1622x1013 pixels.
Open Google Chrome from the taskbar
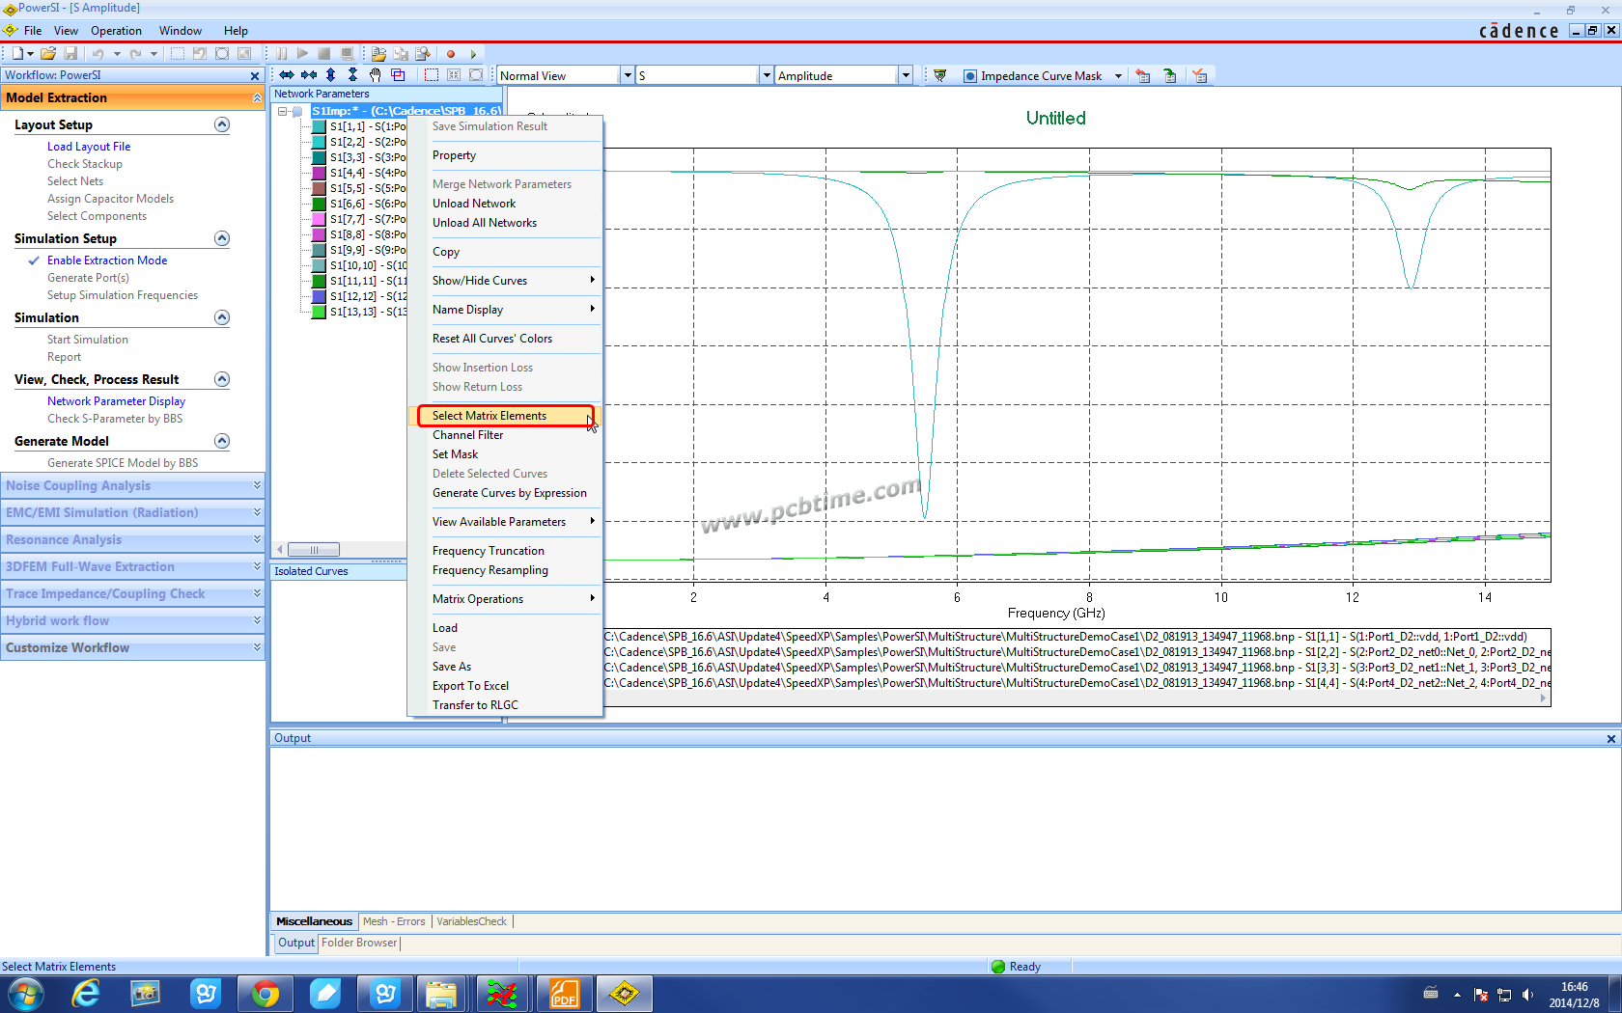tap(265, 994)
